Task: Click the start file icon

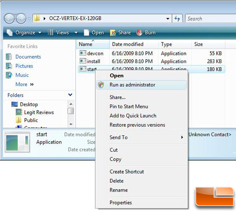Action: tap(83, 69)
